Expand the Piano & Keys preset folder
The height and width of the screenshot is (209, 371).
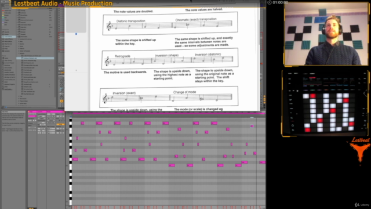click(x=19, y=101)
